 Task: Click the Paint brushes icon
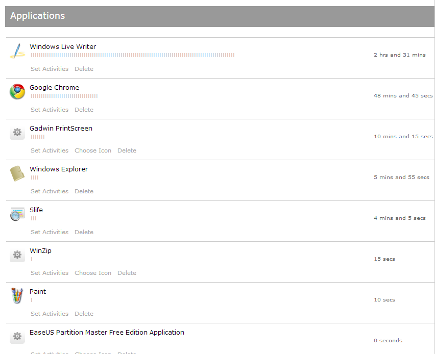coord(17,296)
